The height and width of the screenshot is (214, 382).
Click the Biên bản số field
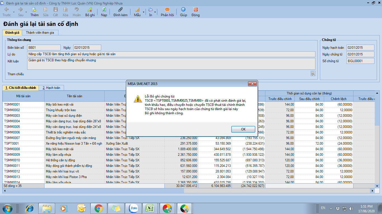click(x=44, y=48)
